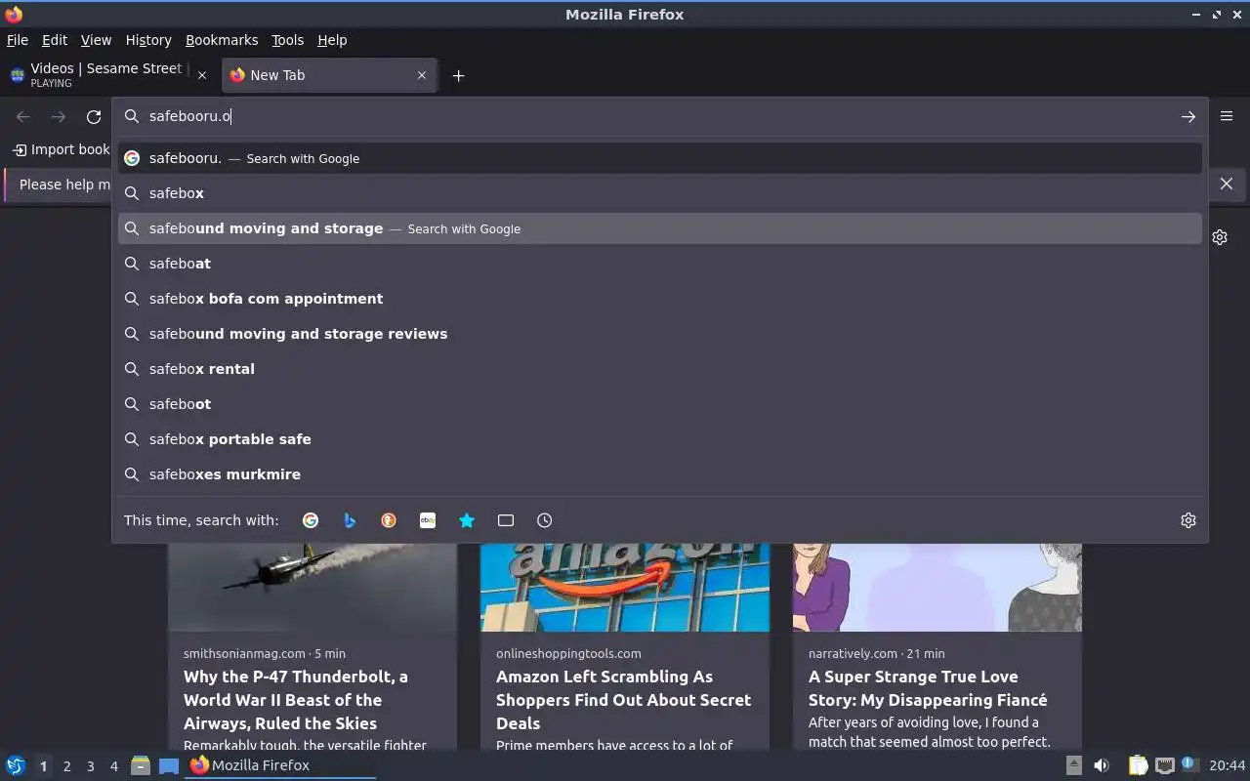Pick the 'safeboxes murkmire' suggestion
Image resolution: width=1250 pixels, height=781 pixels.
coord(660,474)
